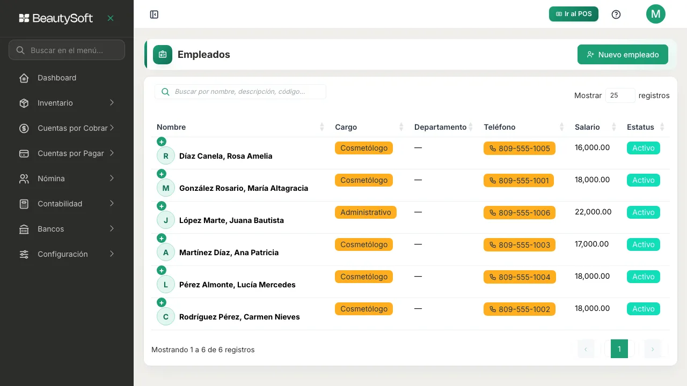Sort table by Estatus column
The width and height of the screenshot is (687, 386).
[x=646, y=127]
